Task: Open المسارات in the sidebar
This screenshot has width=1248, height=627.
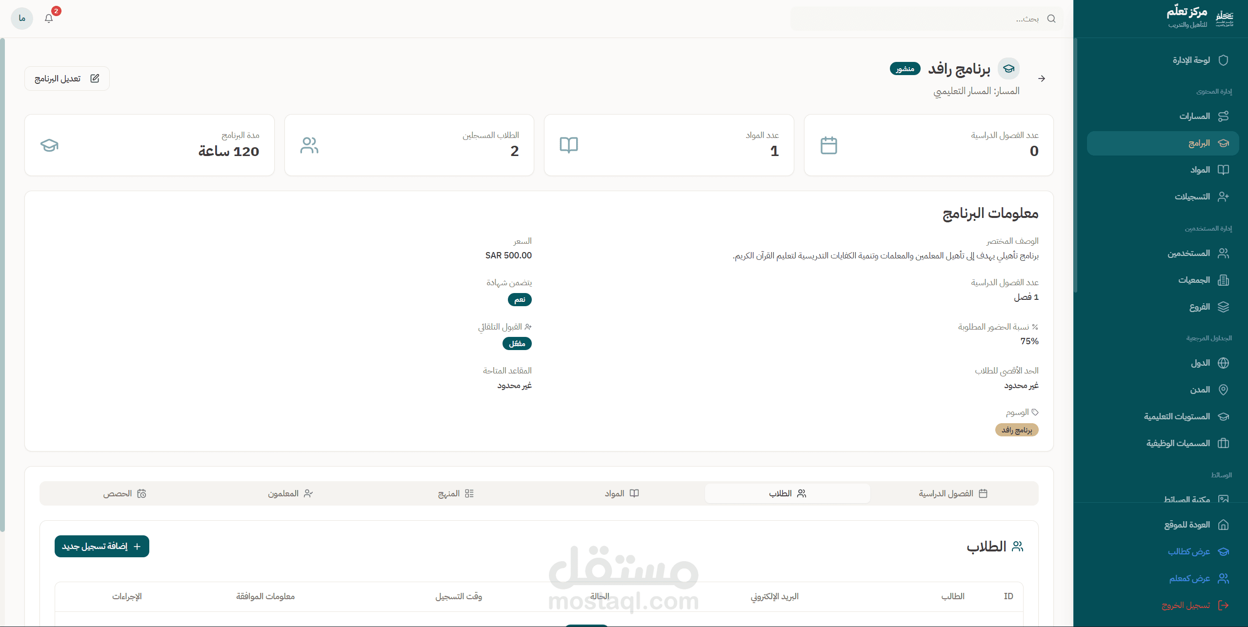Action: click(1194, 116)
